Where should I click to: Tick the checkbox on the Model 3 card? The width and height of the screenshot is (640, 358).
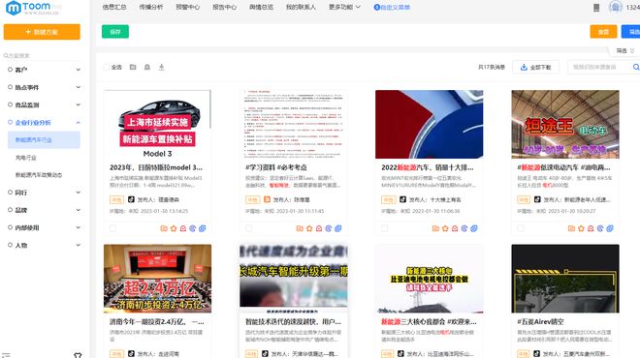(x=112, y=228)
